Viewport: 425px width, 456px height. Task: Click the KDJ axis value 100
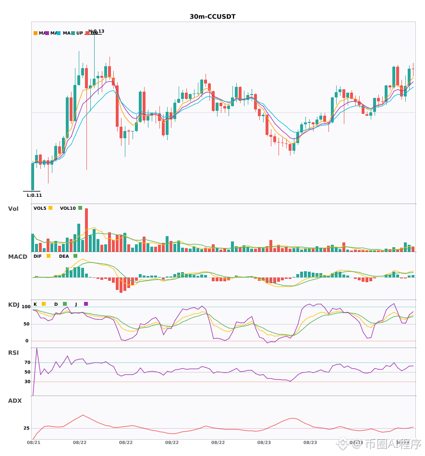point(26,307)
